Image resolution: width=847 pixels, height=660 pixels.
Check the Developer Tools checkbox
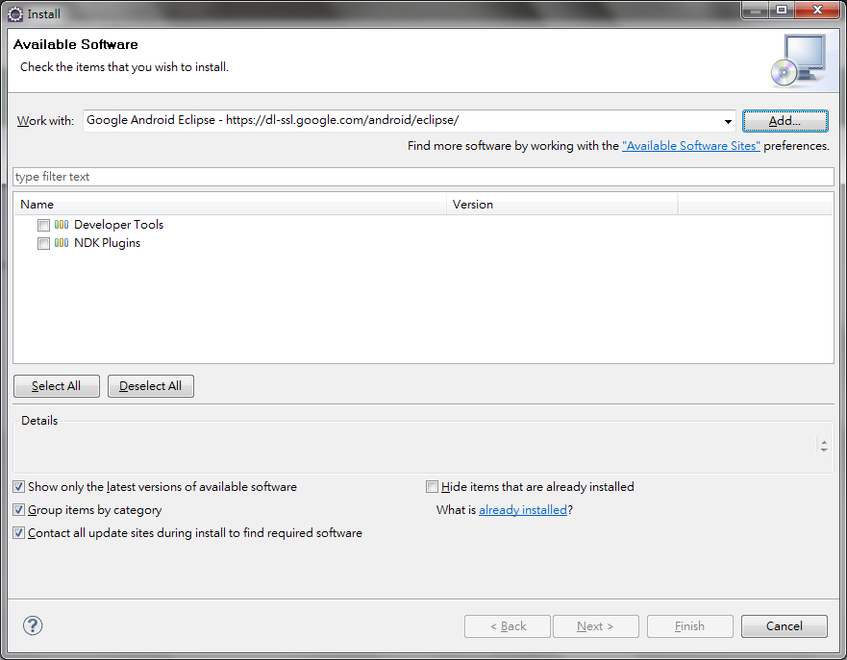click(x=44, y=225)
